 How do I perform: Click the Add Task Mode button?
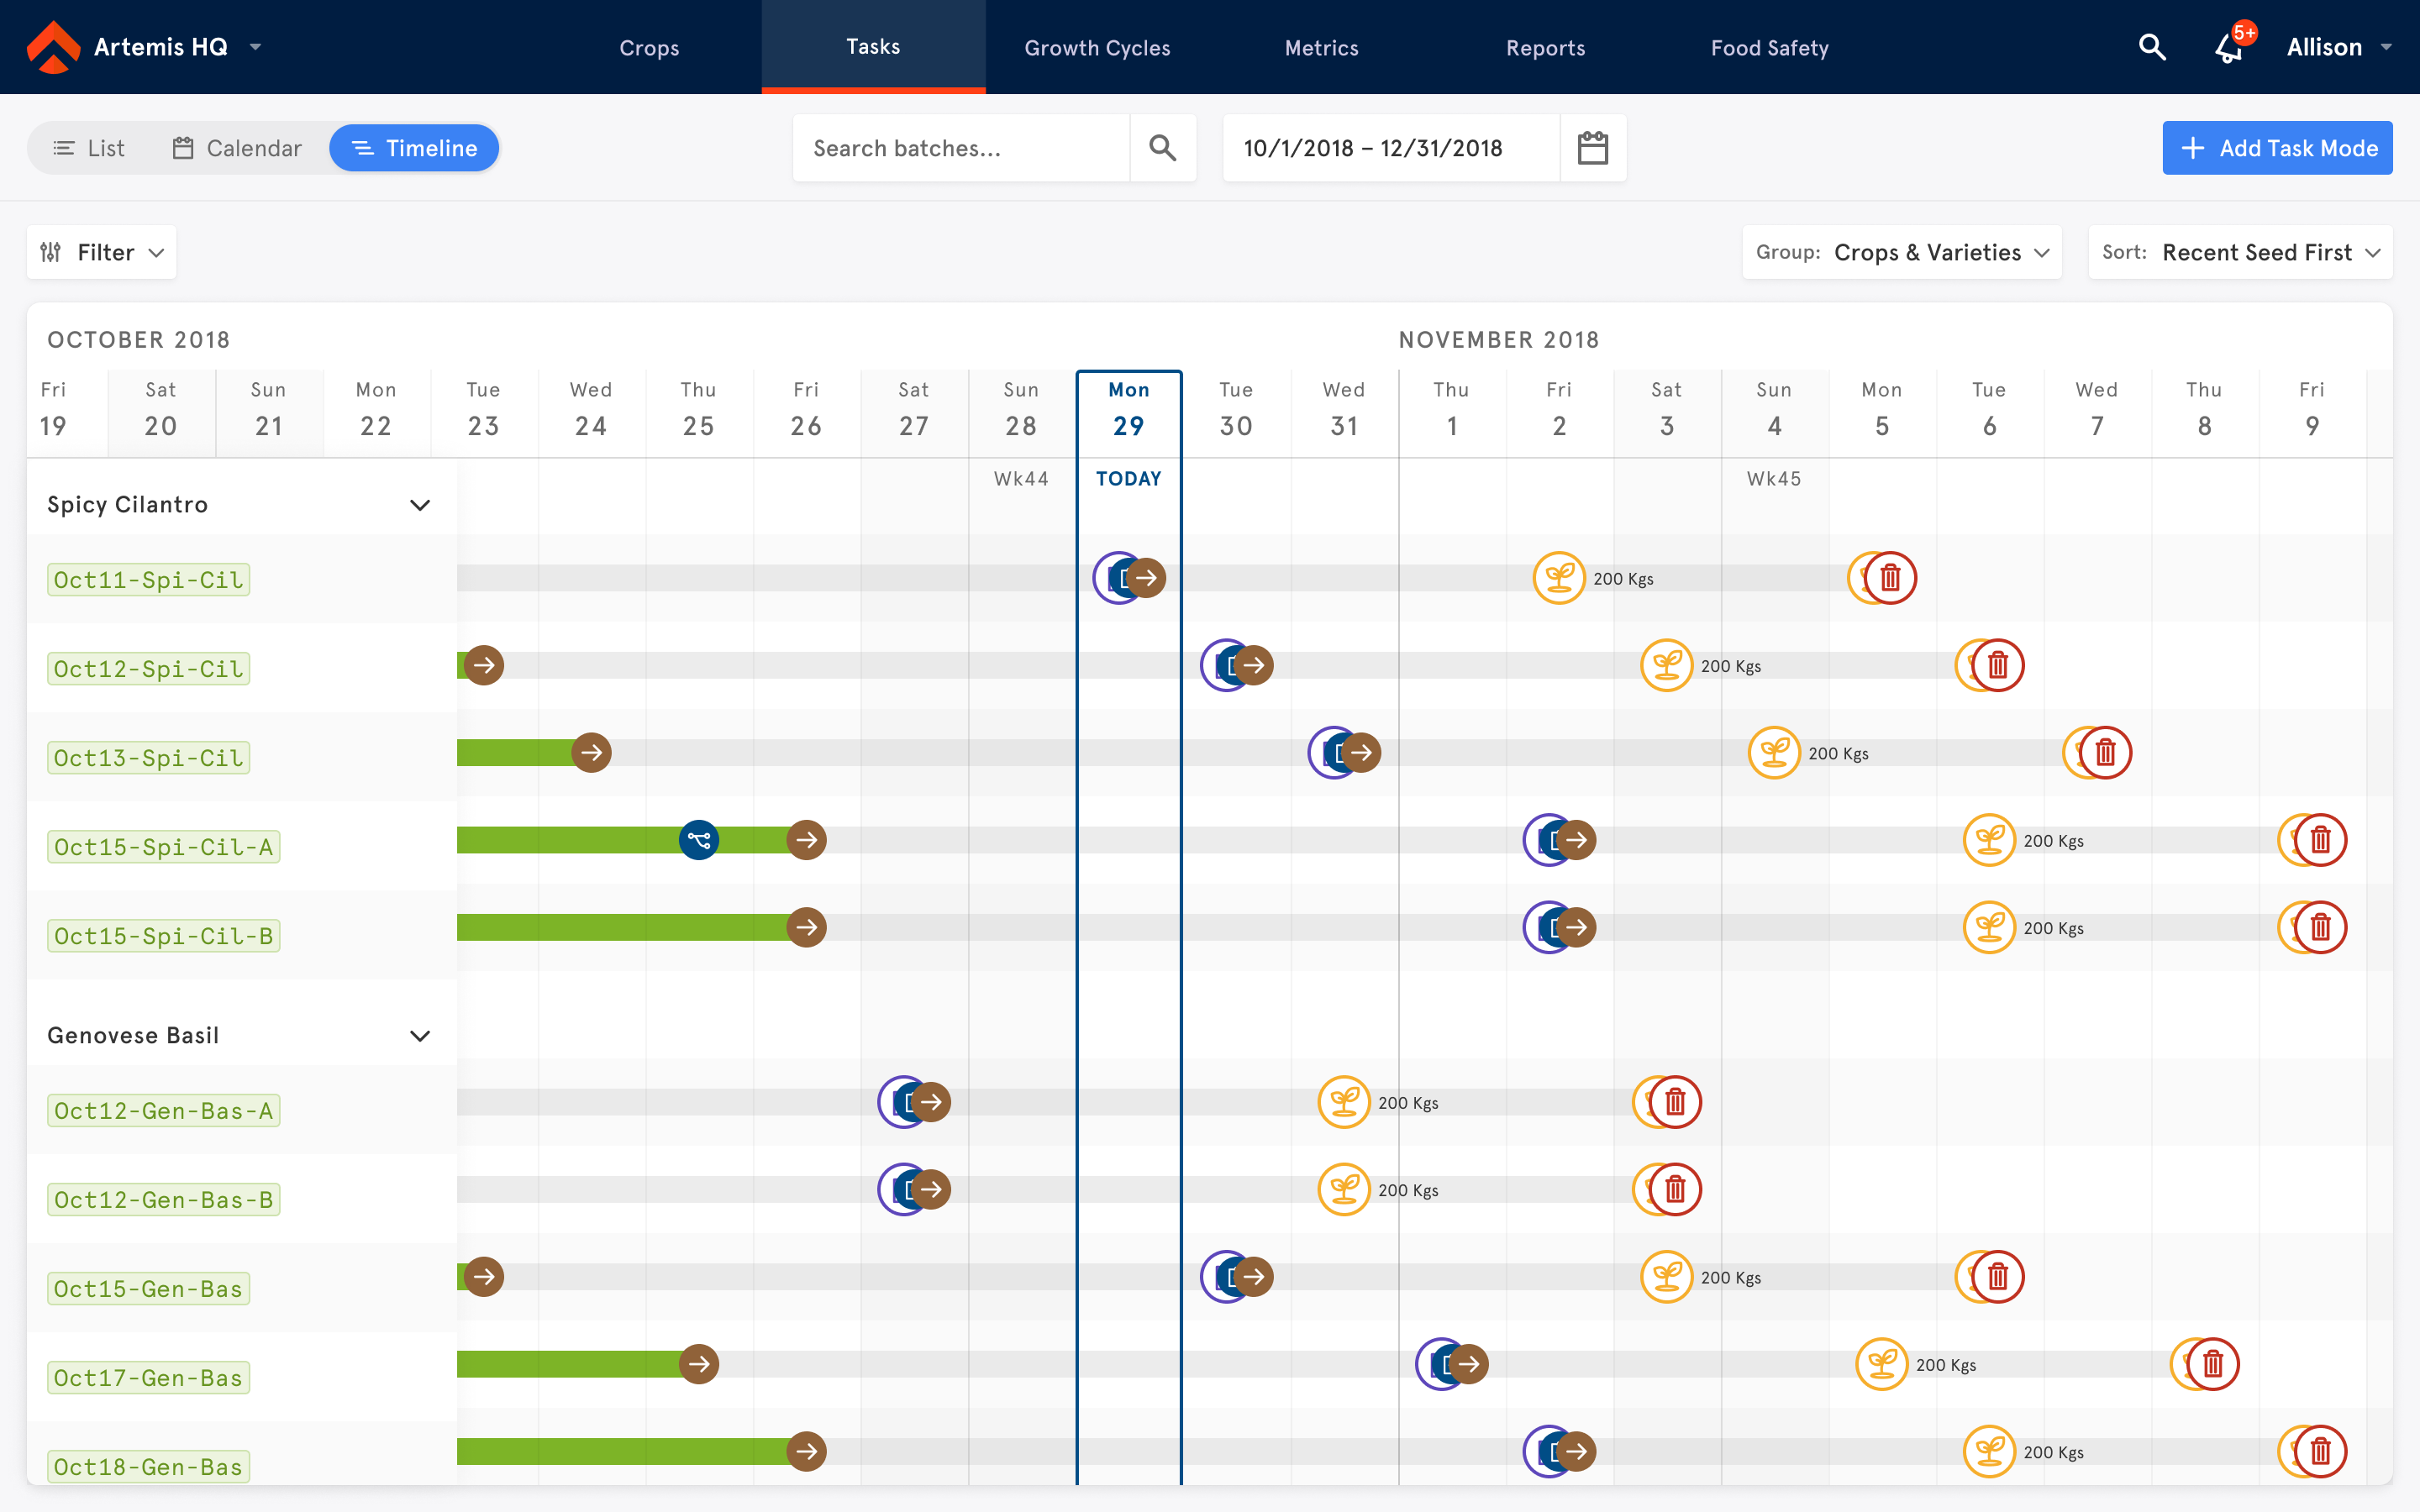point(2276,148)
